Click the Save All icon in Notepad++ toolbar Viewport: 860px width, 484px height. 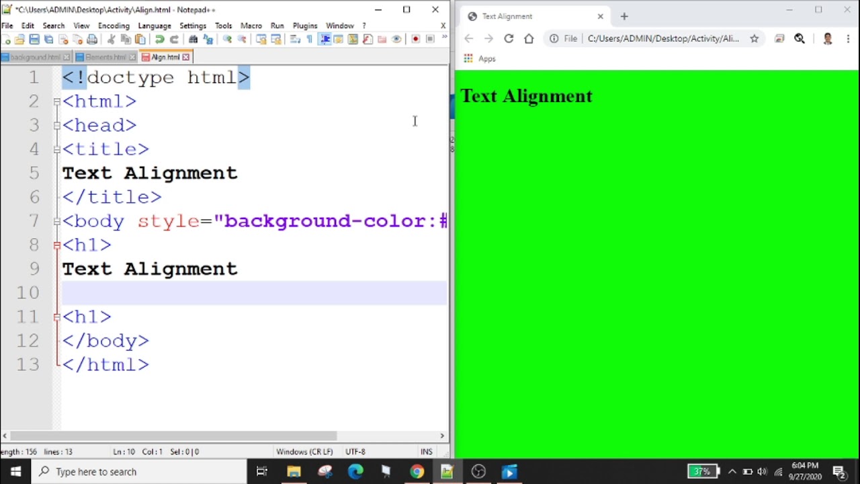[x=48, y=39]
